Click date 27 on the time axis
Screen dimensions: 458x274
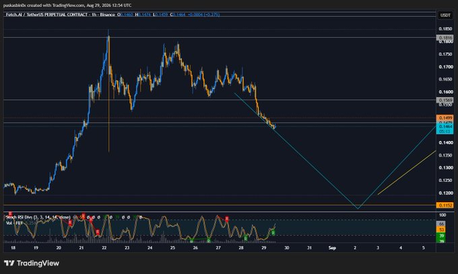click(218, 248)
